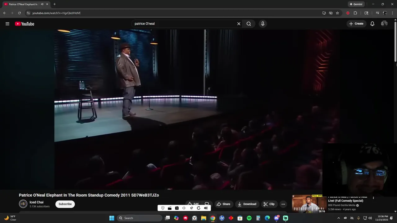The image size is (397, 223).
Task: Open the Iced Chai channel avatar
Action: point(23,204)
